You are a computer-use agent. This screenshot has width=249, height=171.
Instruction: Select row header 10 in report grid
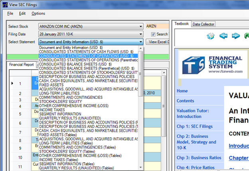tap(20, 157)
